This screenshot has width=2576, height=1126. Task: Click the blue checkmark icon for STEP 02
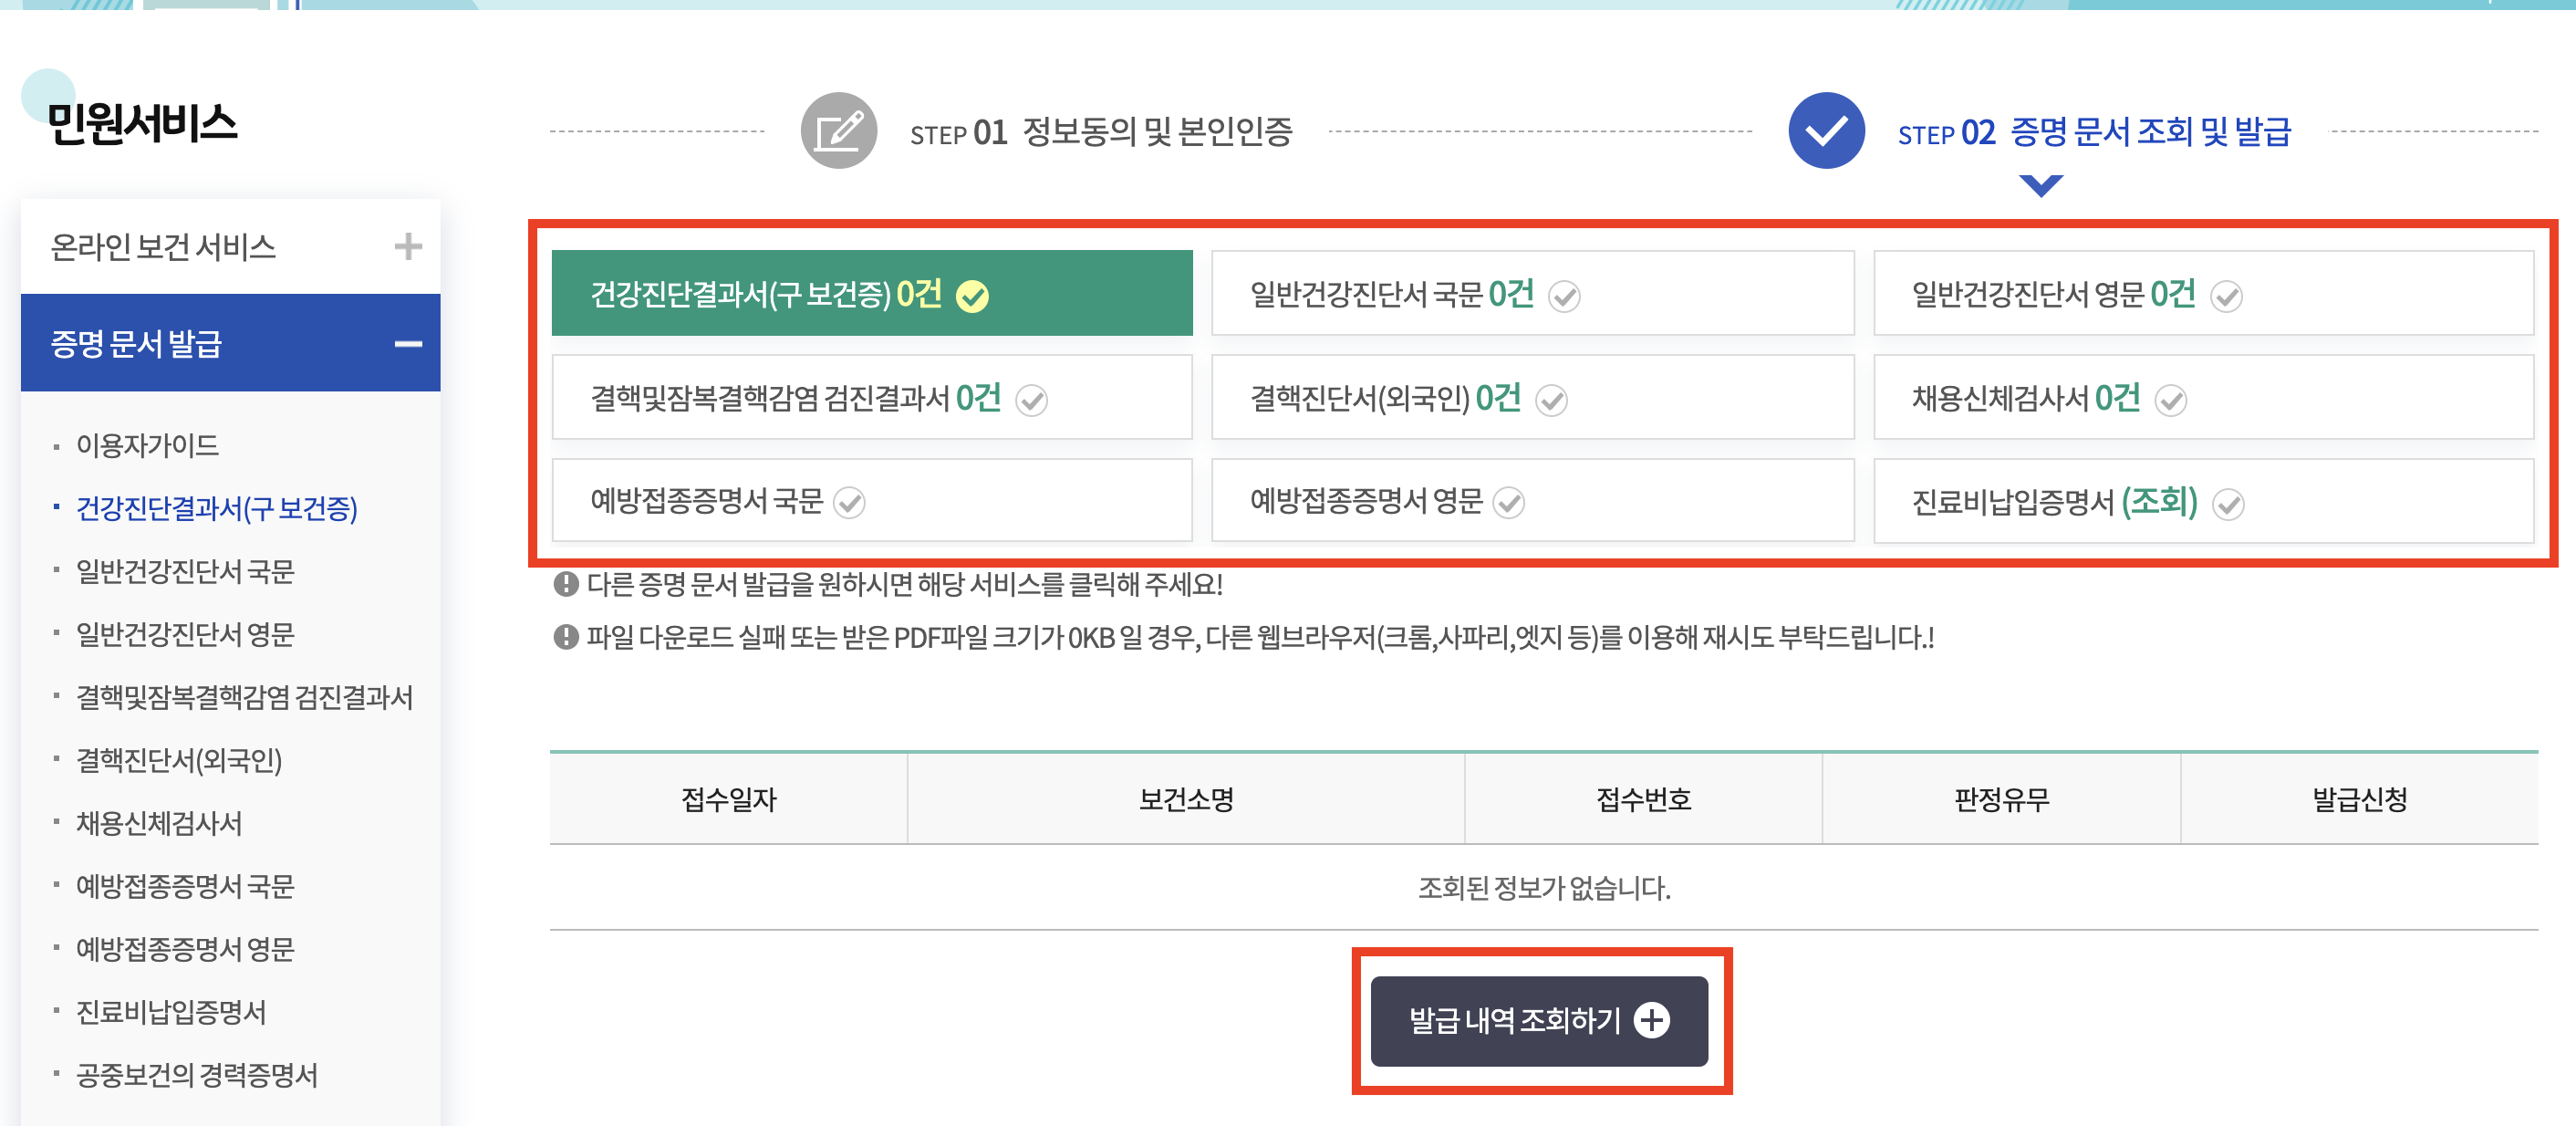click(x=1826, y=131)
